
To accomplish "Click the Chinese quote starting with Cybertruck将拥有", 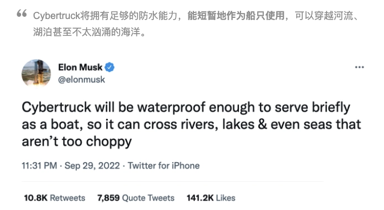I will pos(196,24).
